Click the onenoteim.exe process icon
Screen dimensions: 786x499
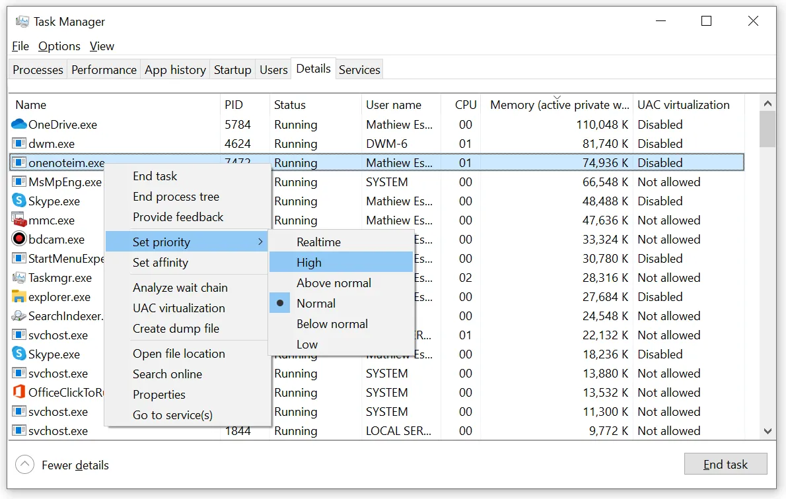point(19,162)
